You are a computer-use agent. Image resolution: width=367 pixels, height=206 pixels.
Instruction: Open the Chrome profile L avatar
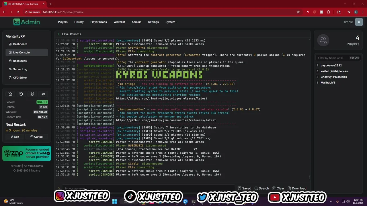click(356, 12)
